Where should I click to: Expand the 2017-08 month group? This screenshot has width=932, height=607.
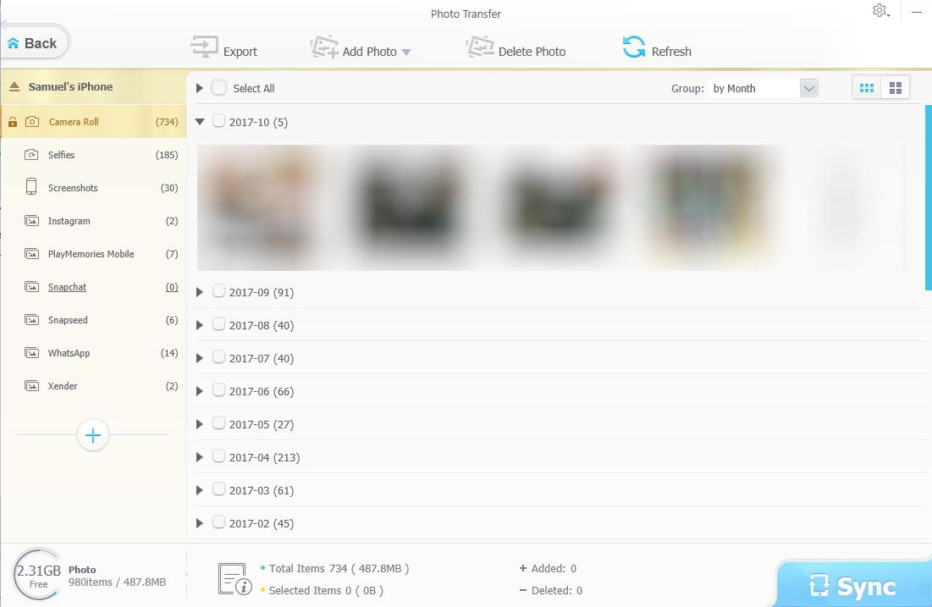200,325
